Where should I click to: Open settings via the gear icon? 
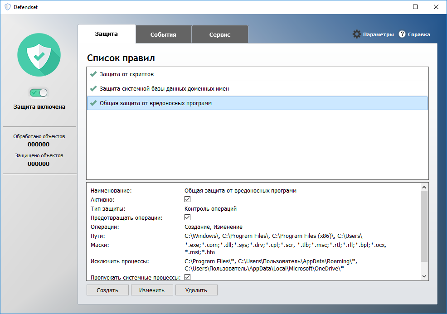point(357,34)
